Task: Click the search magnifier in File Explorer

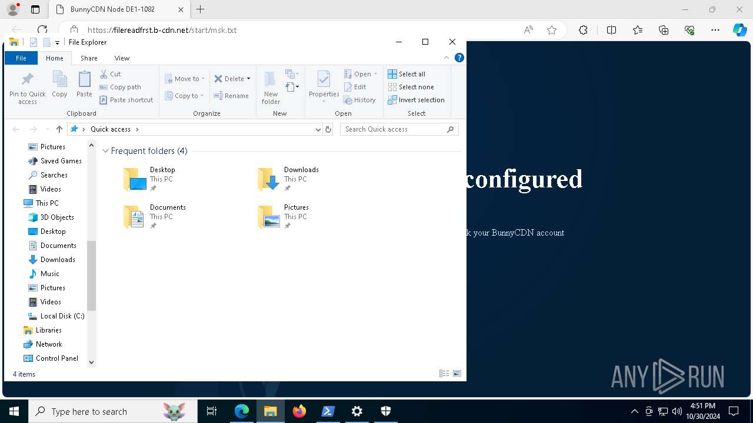Action: pyautogui.click(x=451, y=129)
